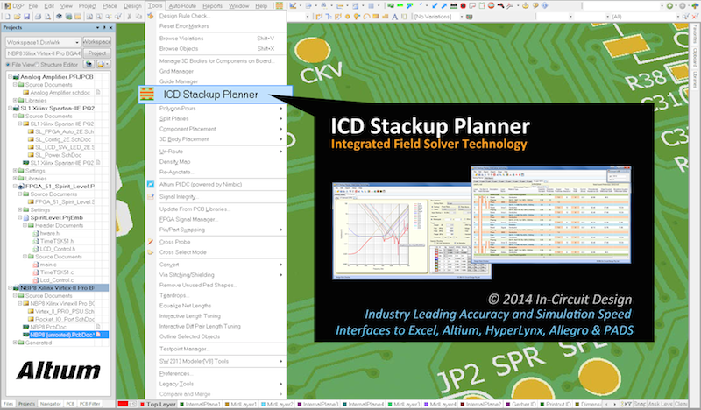Click the Open document folder icon
701x410 pixels.
tap(17, 17)
